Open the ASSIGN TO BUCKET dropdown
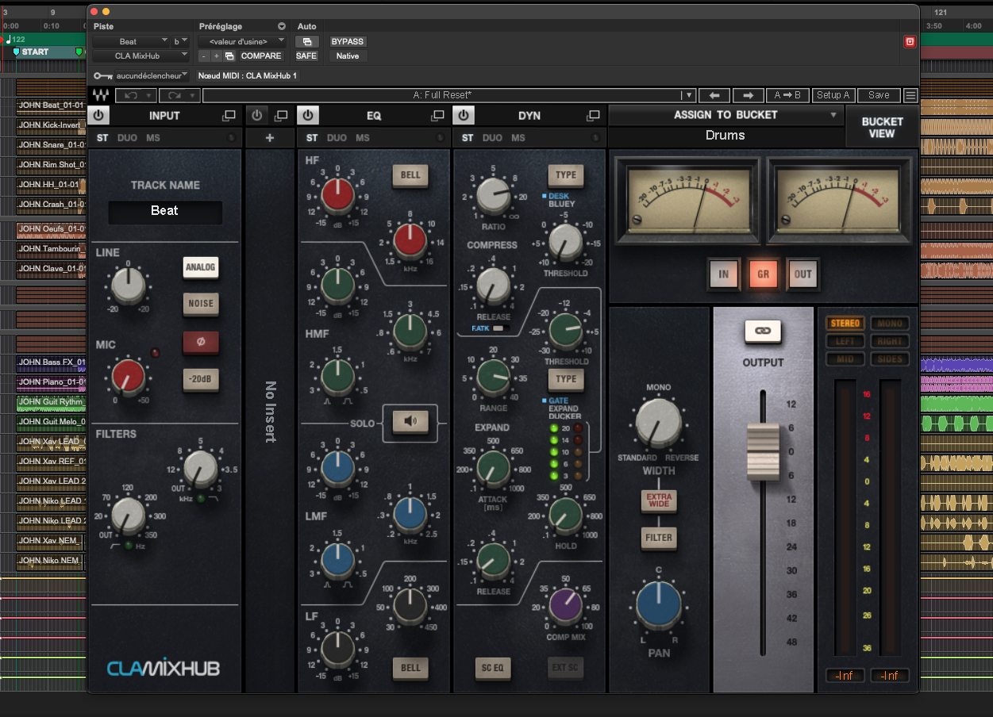Screen dimensions: 993x717 point(726,115)
